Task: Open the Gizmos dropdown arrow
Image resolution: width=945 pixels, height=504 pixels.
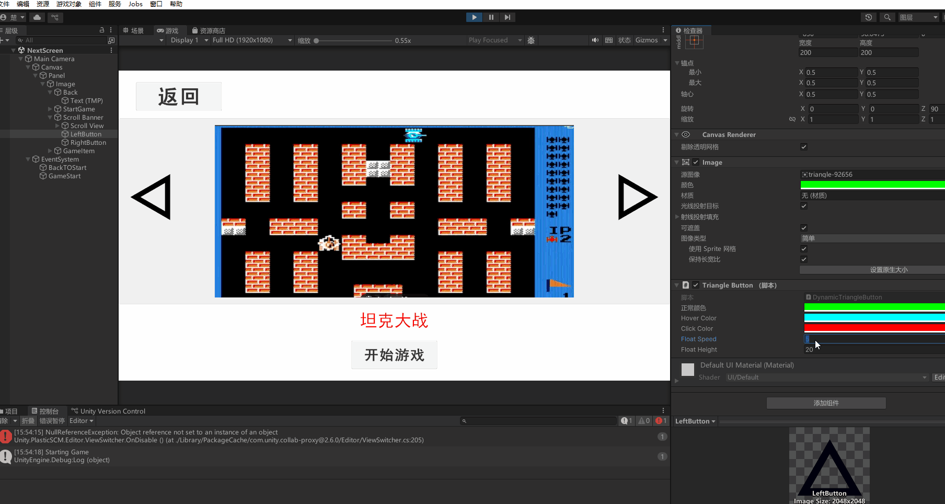Action: (665, 40)
